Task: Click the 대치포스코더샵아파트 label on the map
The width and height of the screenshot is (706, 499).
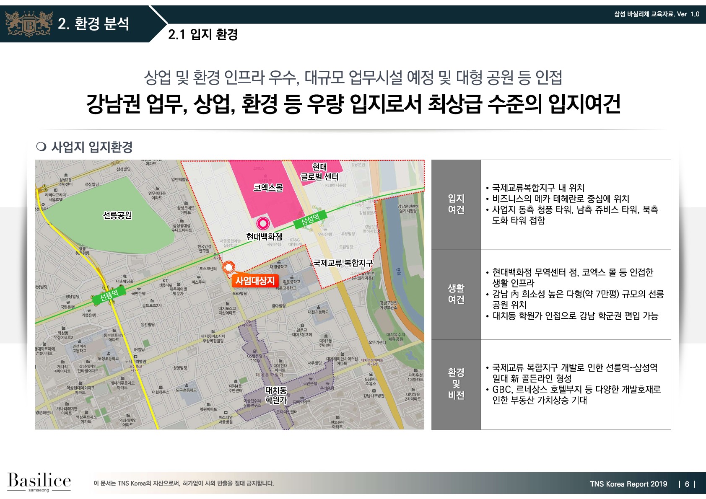Action: coord(227,310)
